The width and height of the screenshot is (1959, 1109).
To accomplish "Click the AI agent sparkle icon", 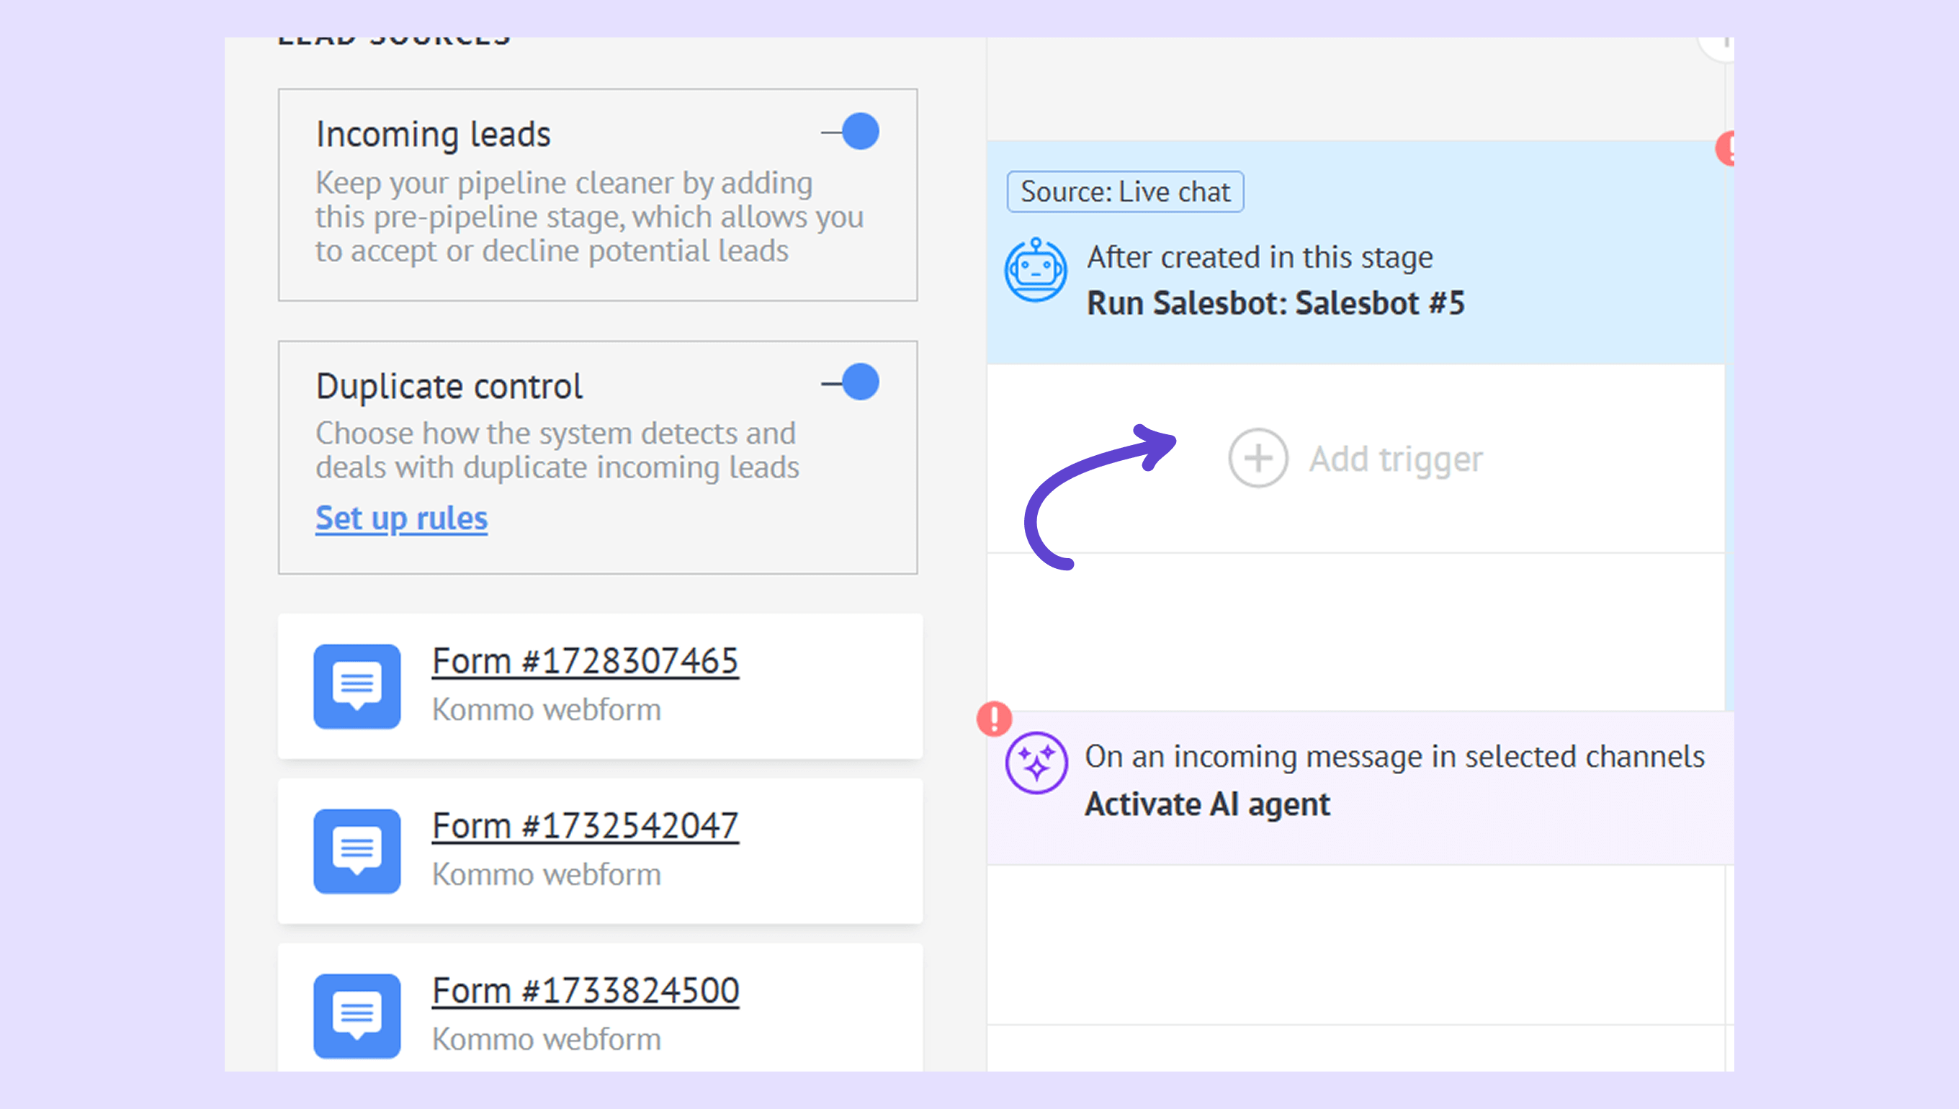I will coord(1035,763).
